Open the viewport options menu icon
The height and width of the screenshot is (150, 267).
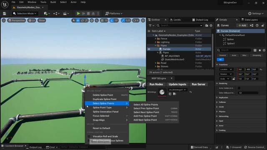4,20
